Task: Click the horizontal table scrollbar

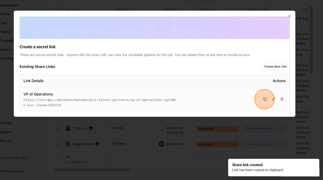Action: [93, 170]
